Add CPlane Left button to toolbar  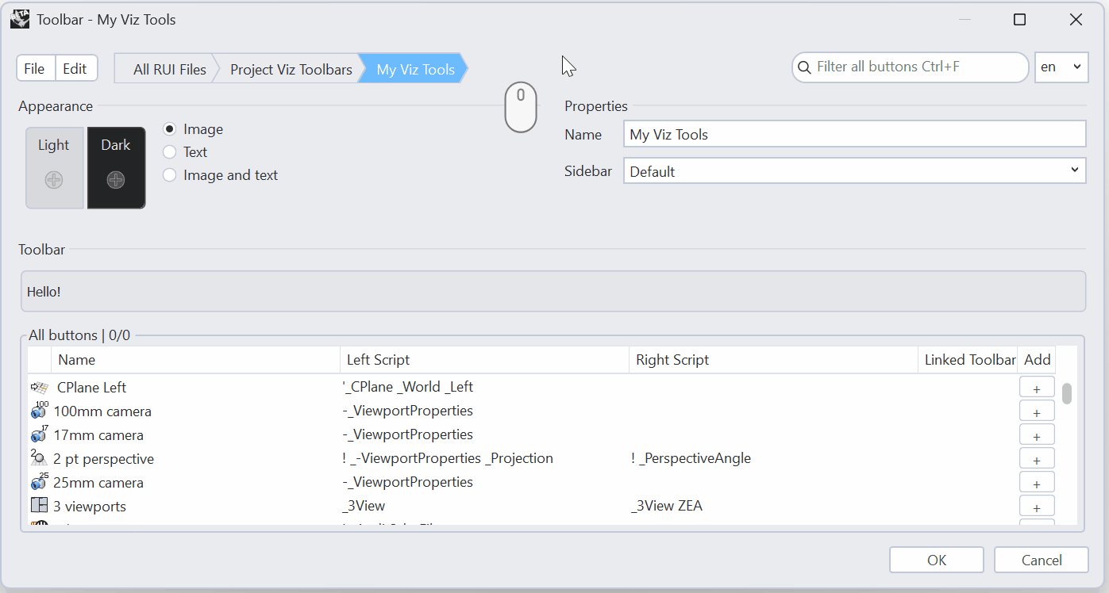point(1037,388)
